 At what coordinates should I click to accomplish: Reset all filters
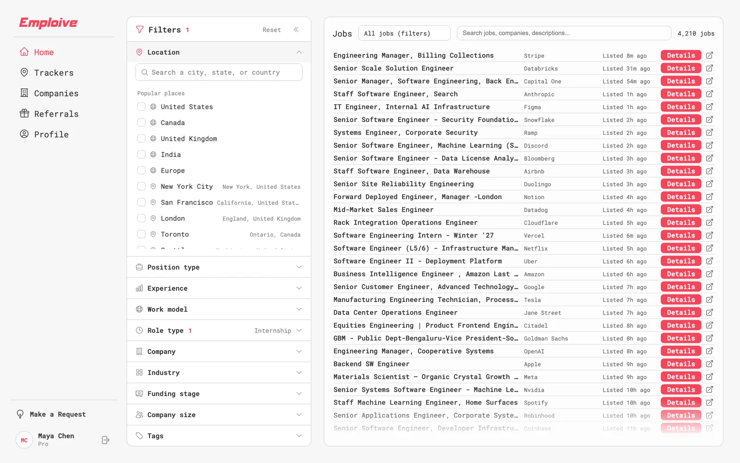[x=271, y=30]
